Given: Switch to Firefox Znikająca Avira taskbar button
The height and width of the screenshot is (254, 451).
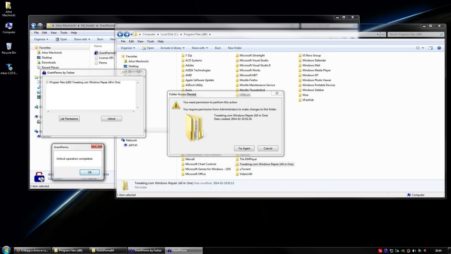Looking at the screenshot, I should pos(33,250).
